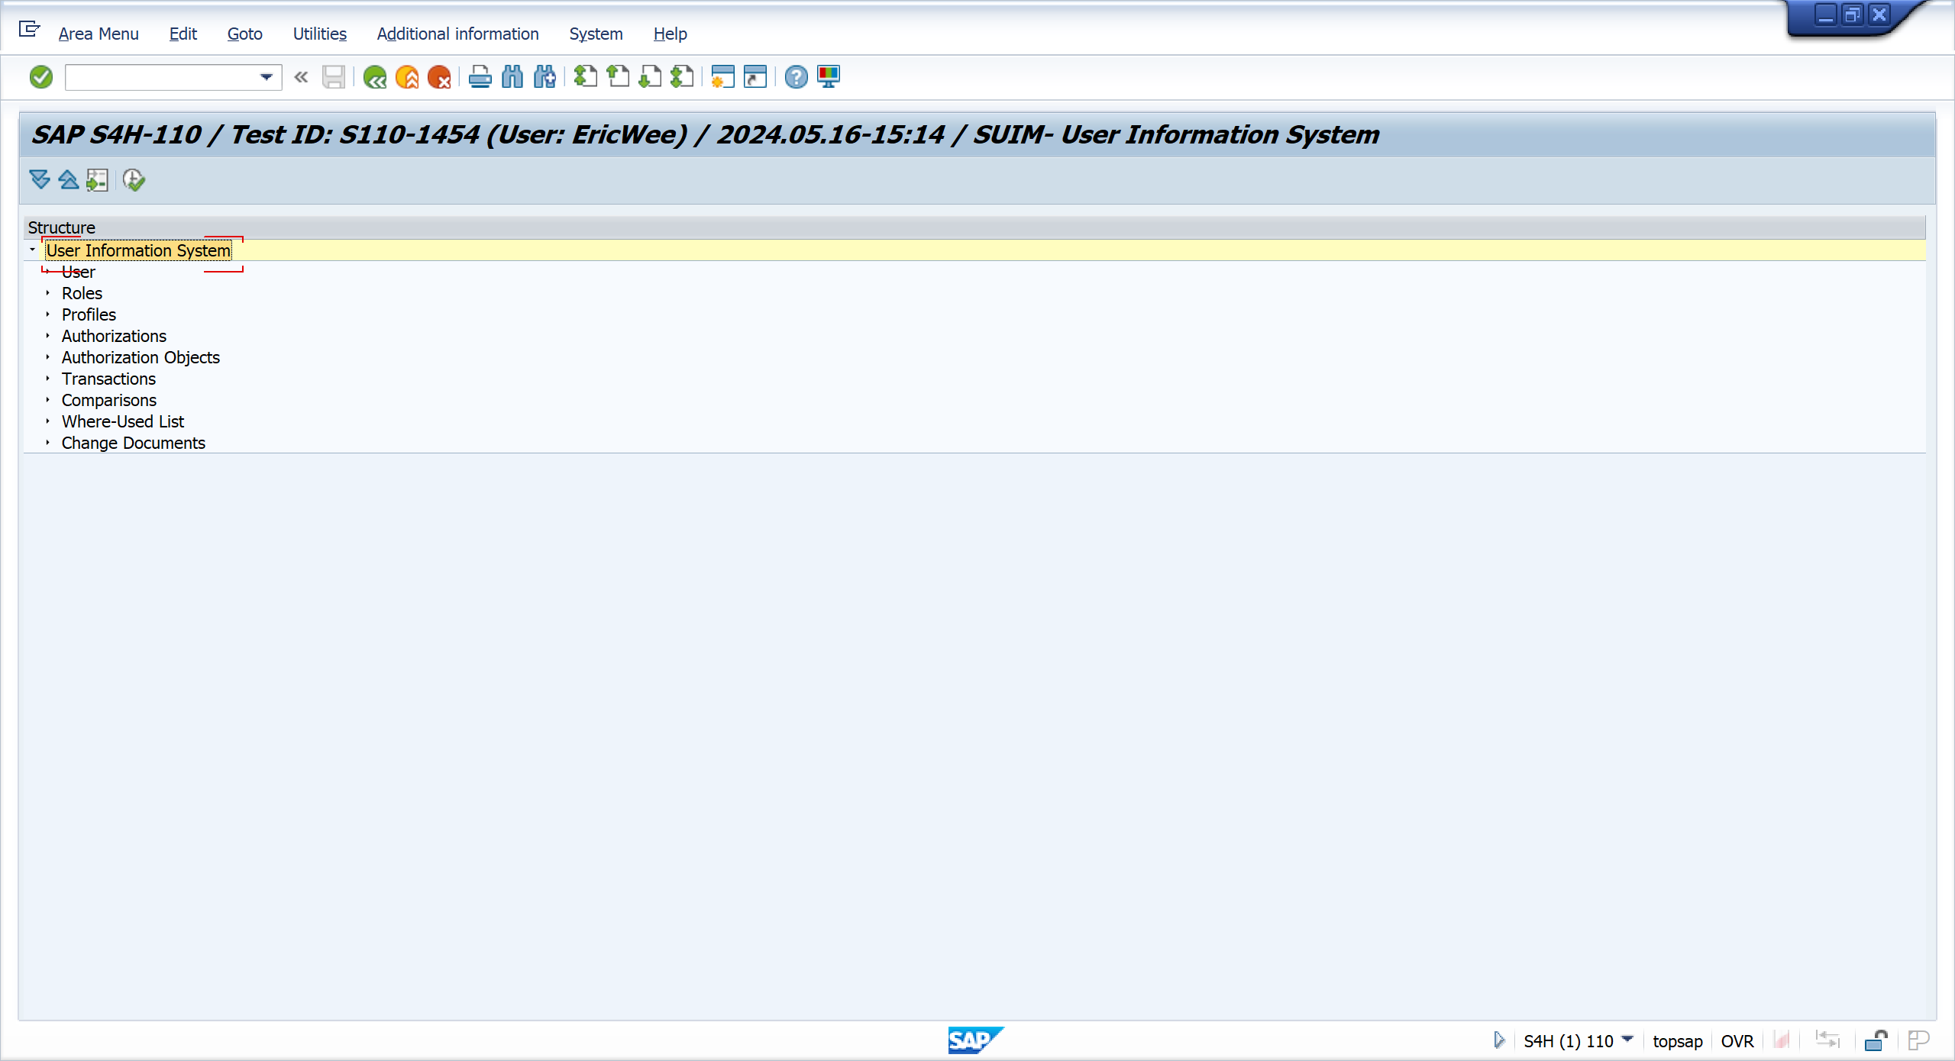Click the green Back arrow icon
1955x1061 pixels.
374,77
